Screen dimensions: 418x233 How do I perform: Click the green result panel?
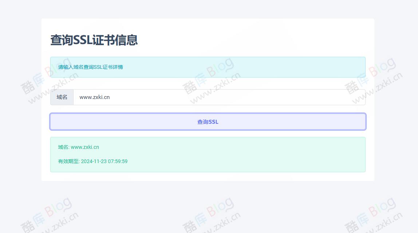(208, 154)
